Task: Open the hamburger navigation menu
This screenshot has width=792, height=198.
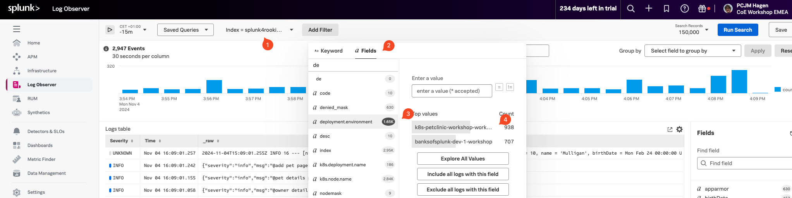Action: [x=17, y=29]
